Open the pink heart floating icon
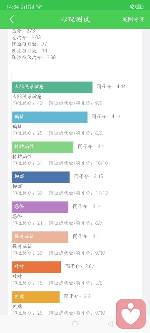 (x=131, y=314)
